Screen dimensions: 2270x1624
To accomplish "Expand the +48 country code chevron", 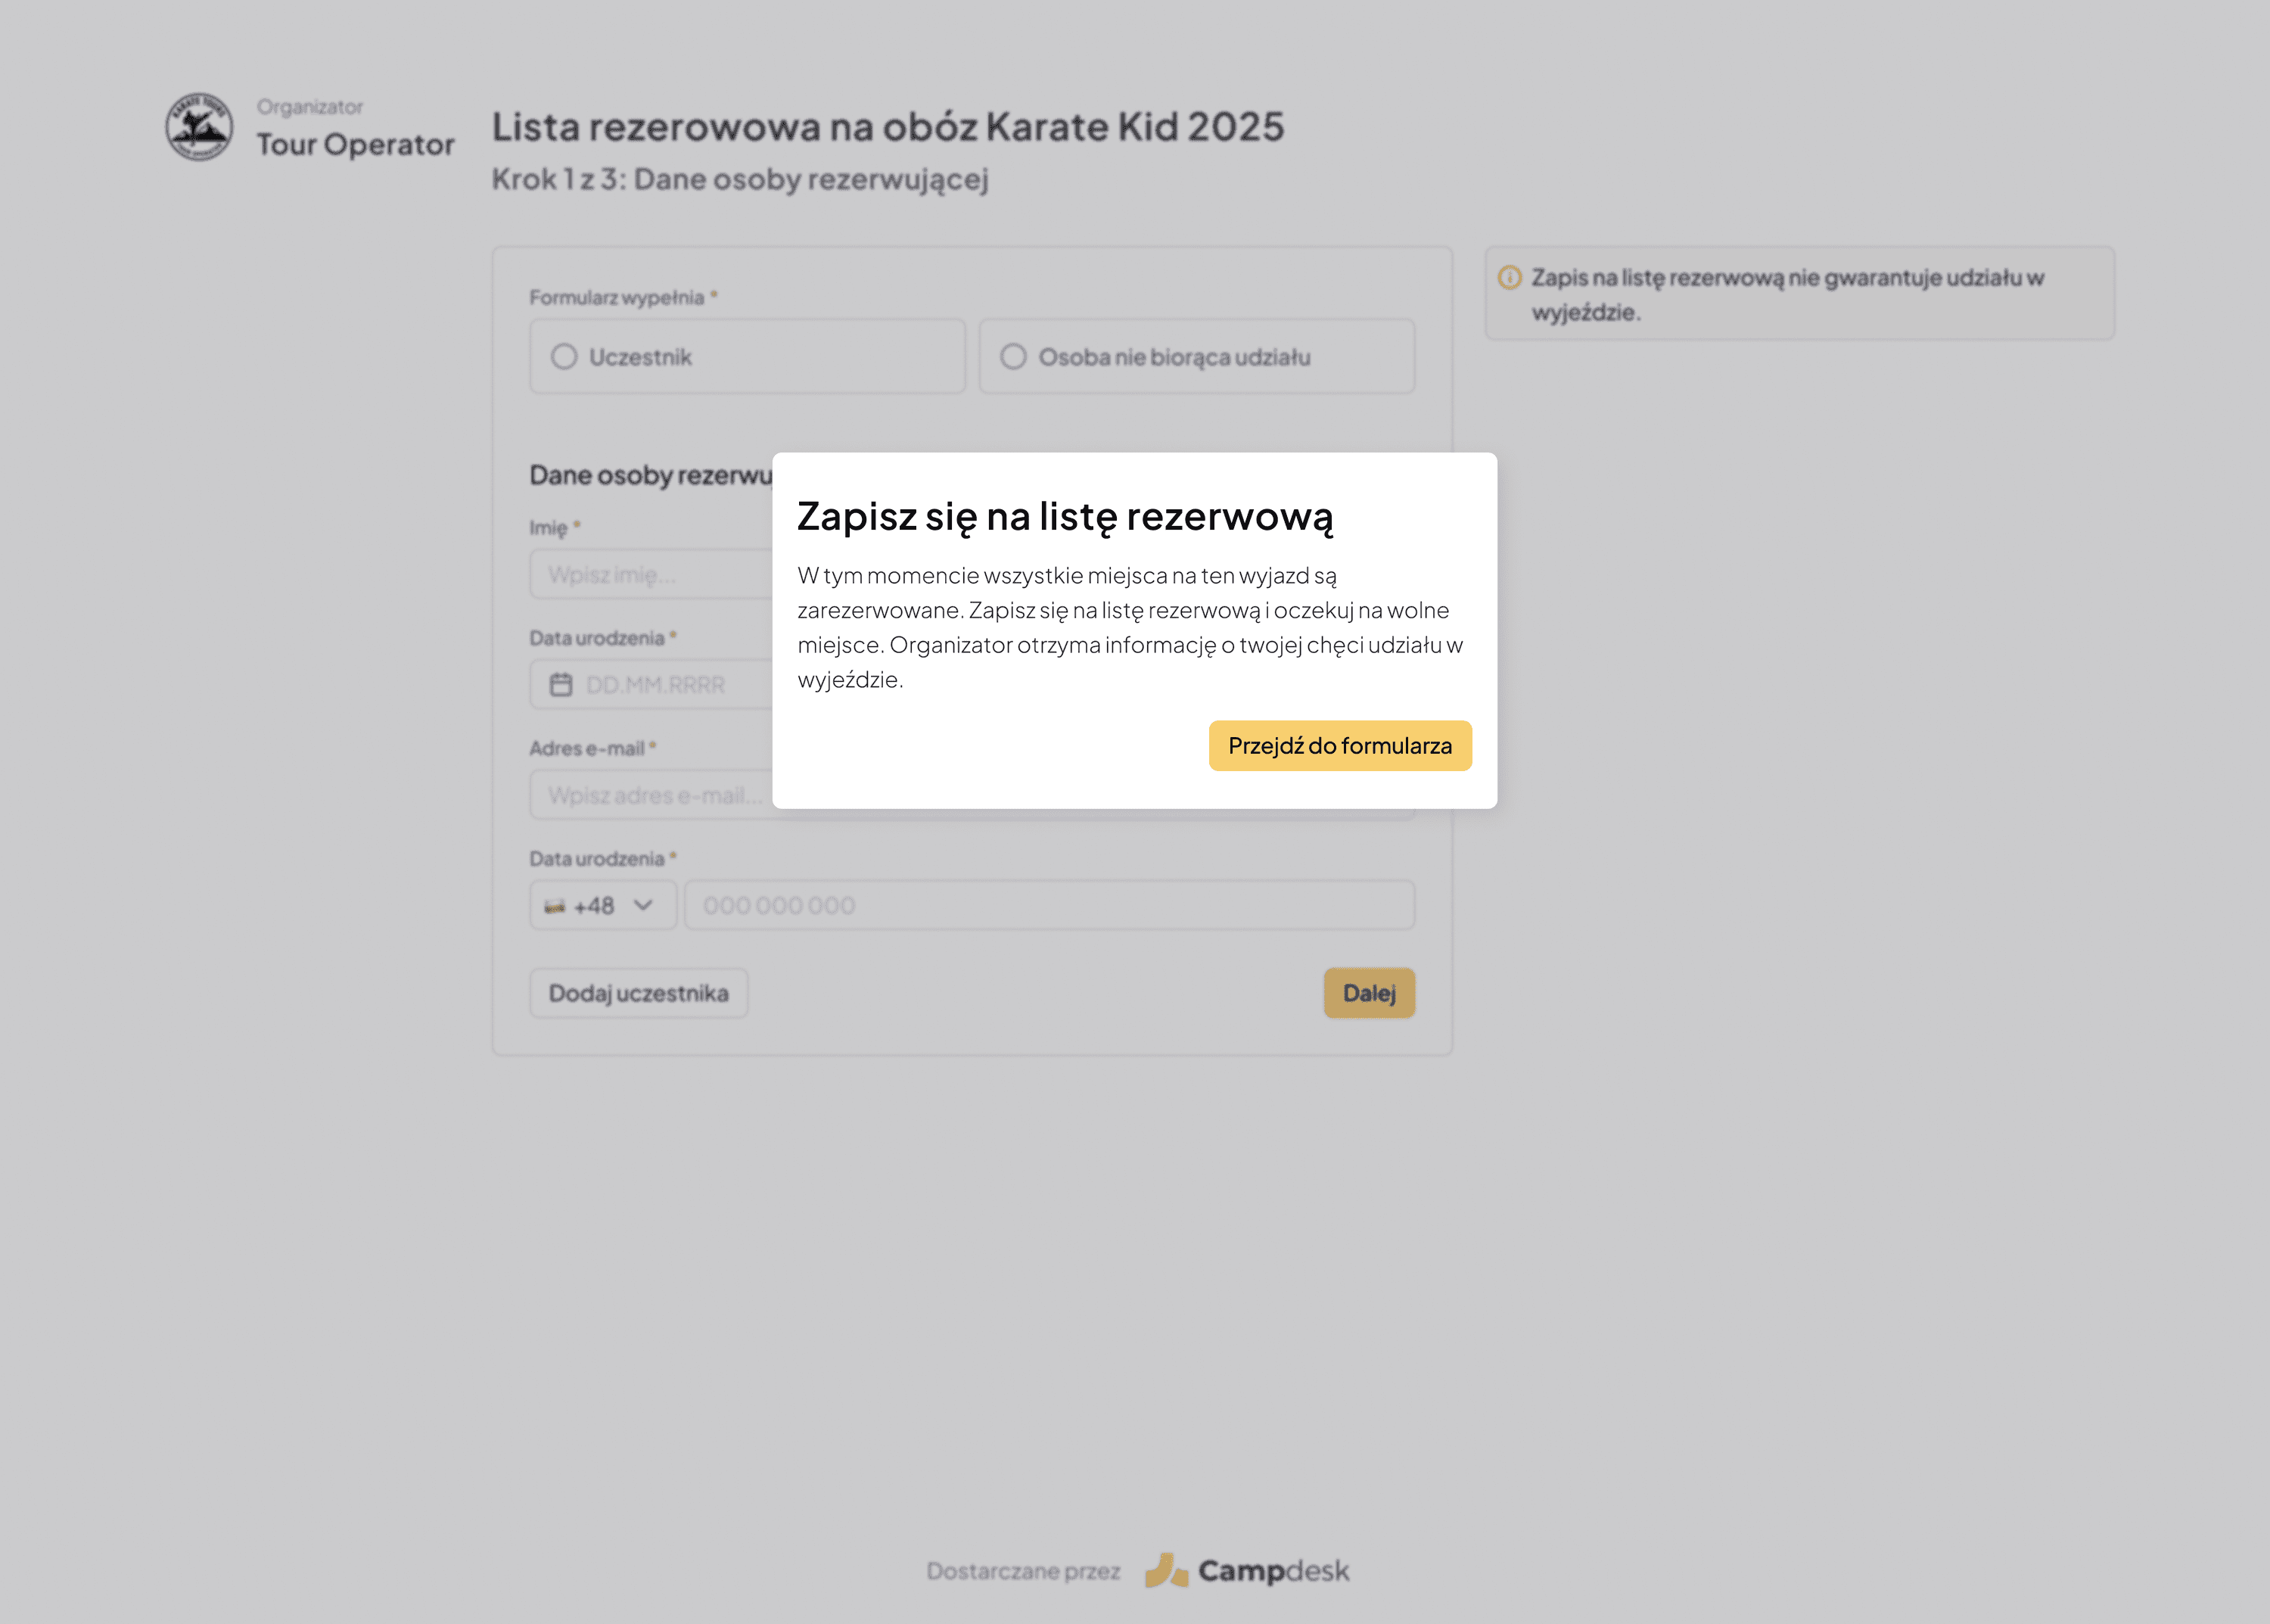I will [x=643, y=905].
